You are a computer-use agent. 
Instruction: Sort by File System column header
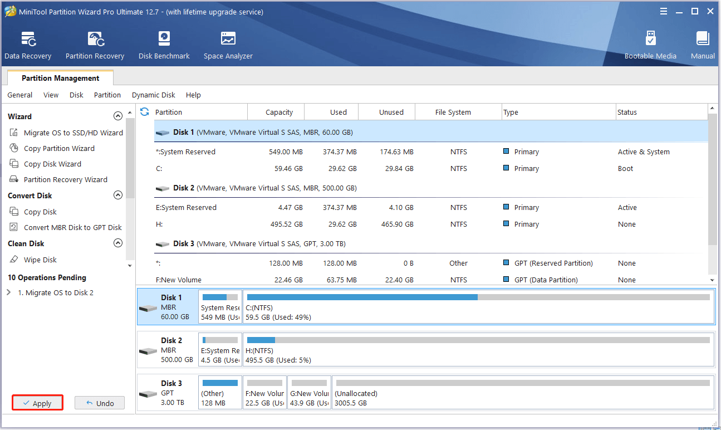(458, 112)
